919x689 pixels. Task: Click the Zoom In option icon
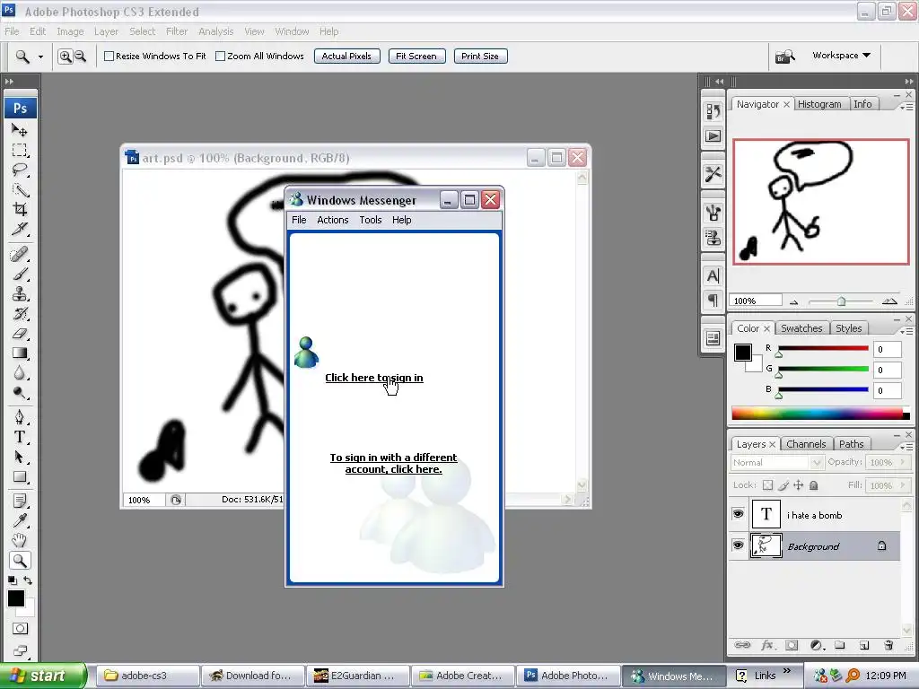coord(65,57)
